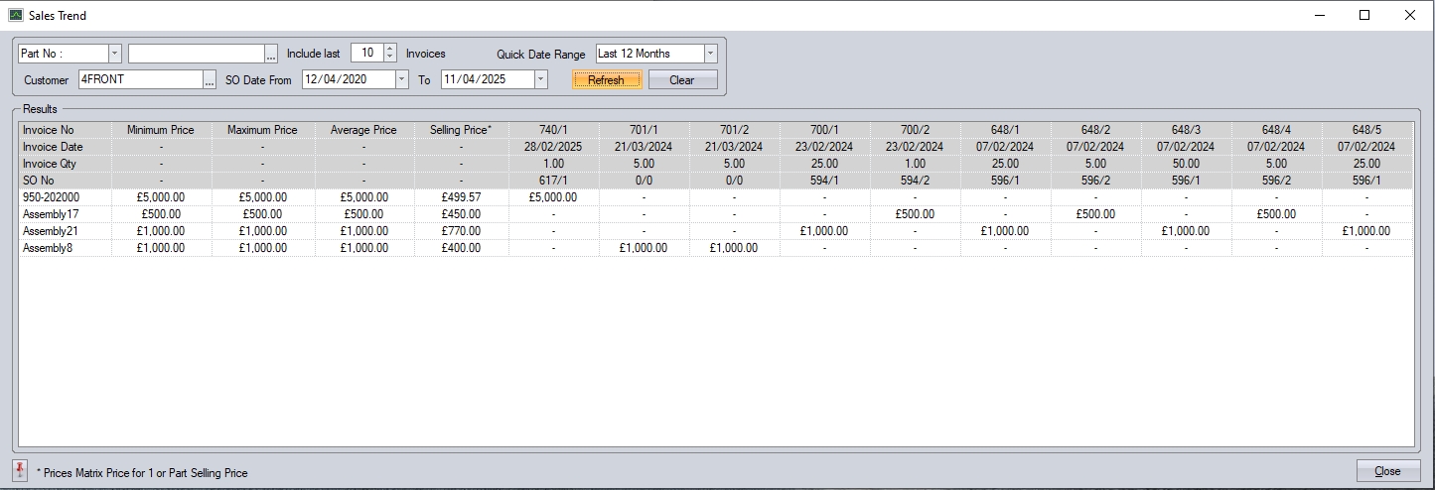The image size is (1435, 490).
Task: Click the Customer field containing 4FRONT
Action: (140, 80)
